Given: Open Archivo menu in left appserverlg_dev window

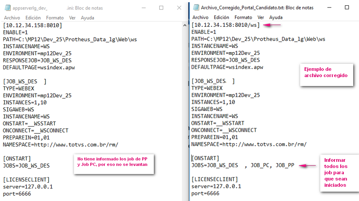Looking at the screenshot, I should point(12,18).
